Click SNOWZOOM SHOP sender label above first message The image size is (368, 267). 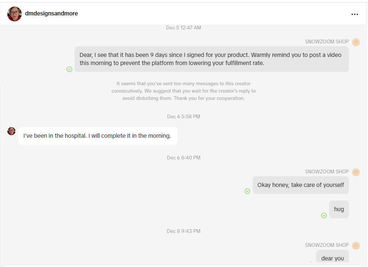[x=327, y=42]
